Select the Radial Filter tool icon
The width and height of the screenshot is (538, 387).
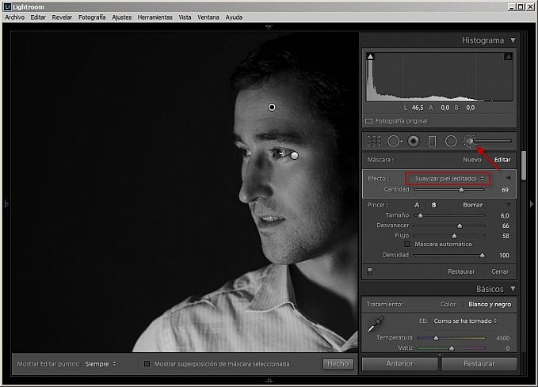pos(451,141)
